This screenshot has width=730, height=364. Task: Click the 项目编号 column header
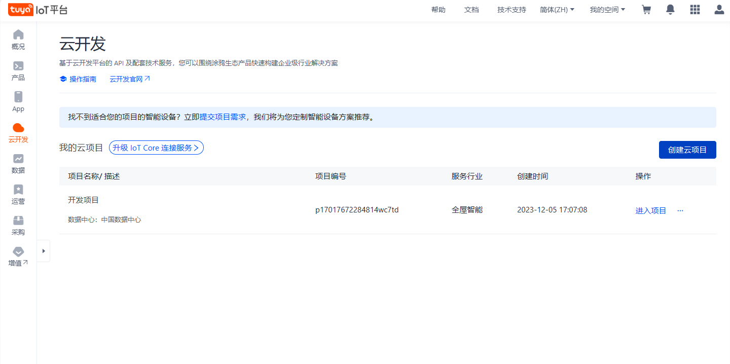331,176
